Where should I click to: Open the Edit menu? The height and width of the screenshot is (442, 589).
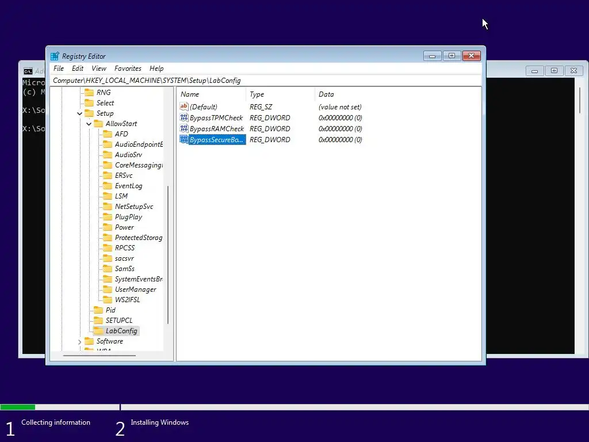78,68
